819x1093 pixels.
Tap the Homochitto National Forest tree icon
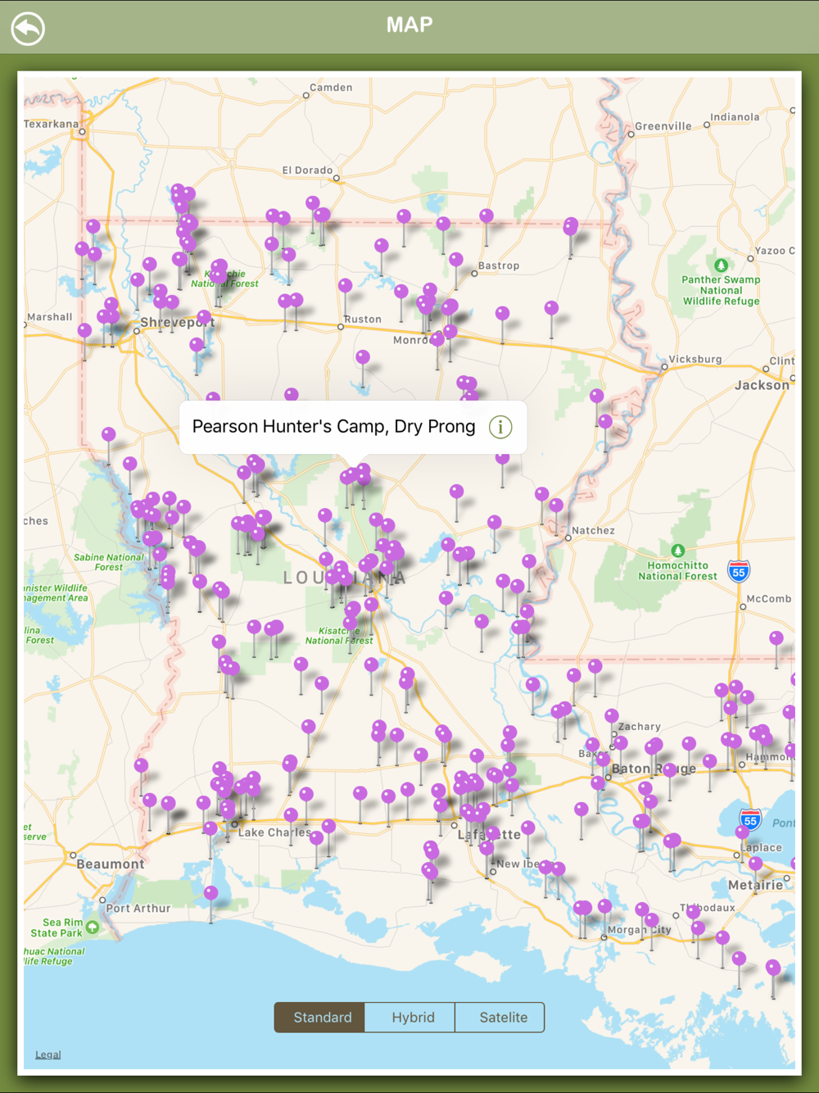[x=677, y=551]
